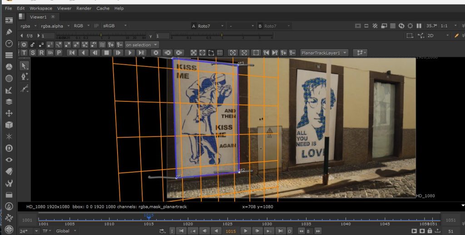Track forward one frame
This screenshot has width=465, height=235.
pos(118,53)
